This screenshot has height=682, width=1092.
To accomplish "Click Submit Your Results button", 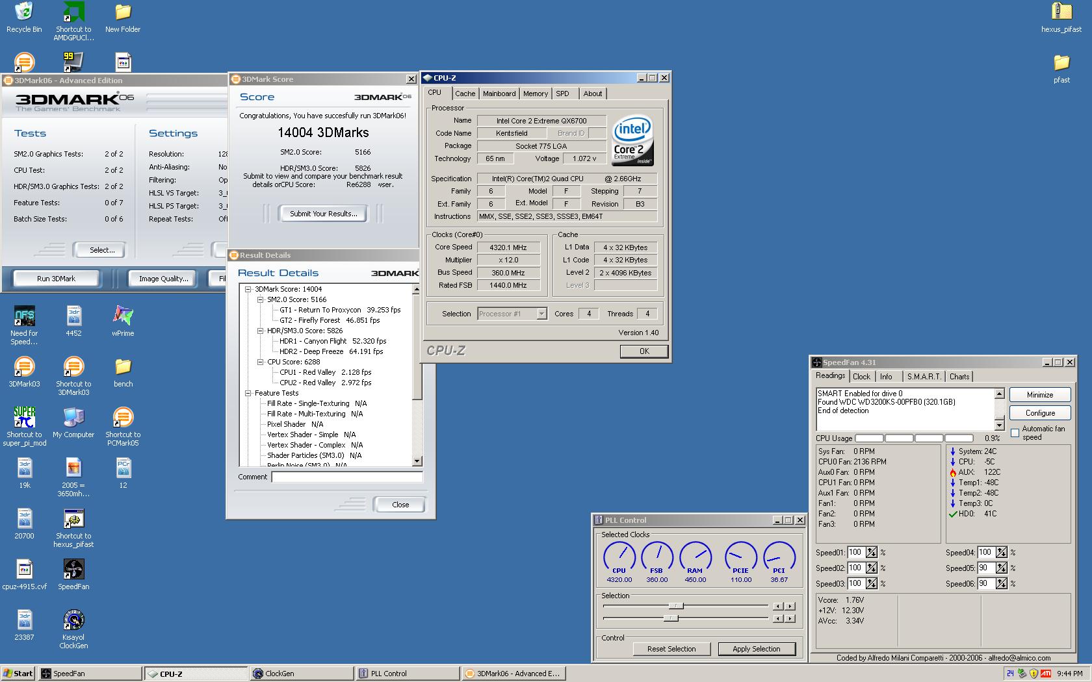I will tap(323, 214).
